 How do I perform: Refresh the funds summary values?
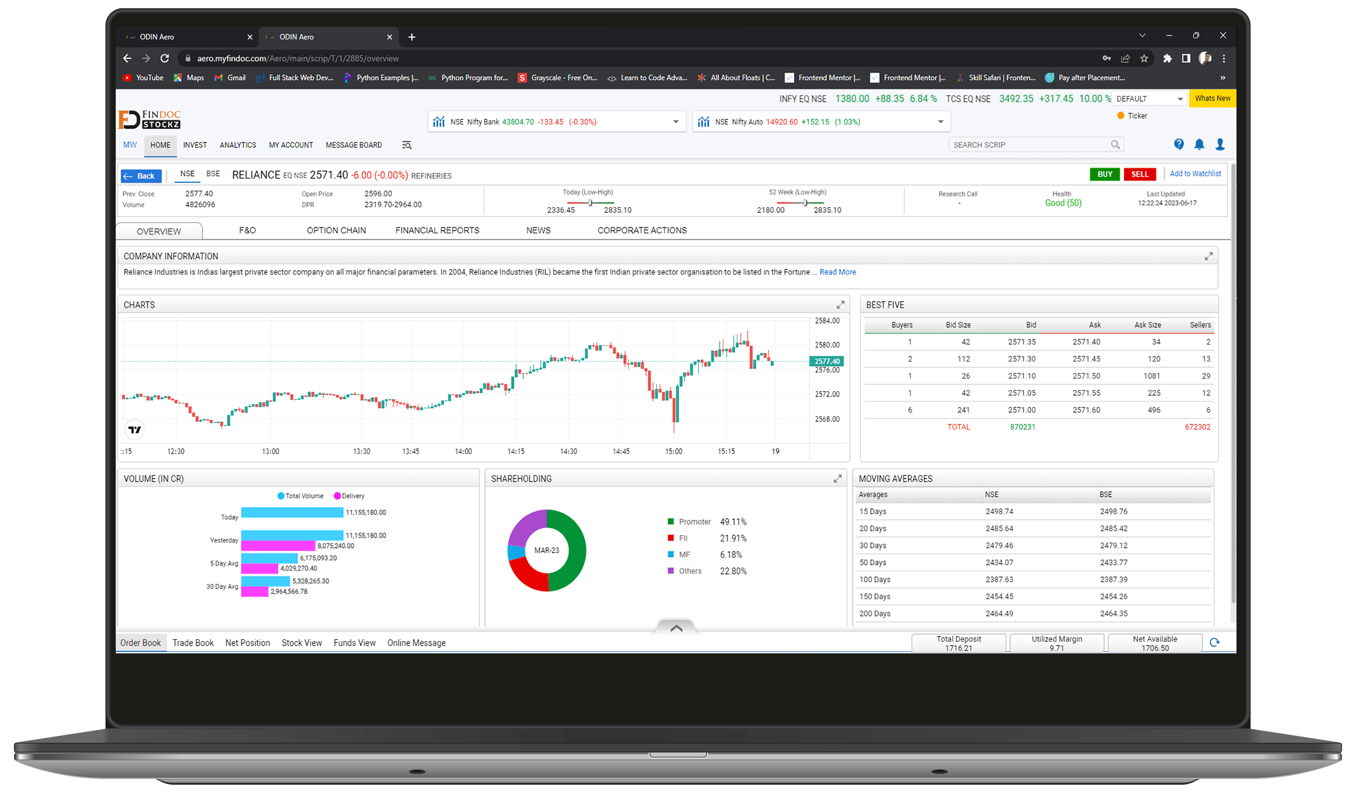[x=1215, y=642]
